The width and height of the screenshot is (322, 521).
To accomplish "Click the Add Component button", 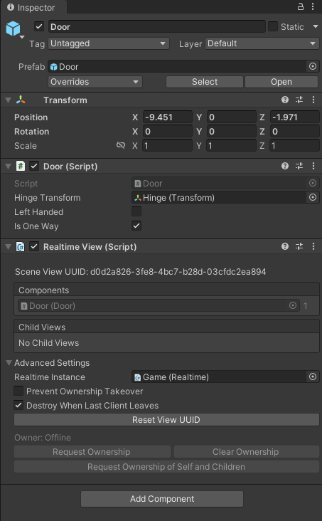I will pos(162,499).
